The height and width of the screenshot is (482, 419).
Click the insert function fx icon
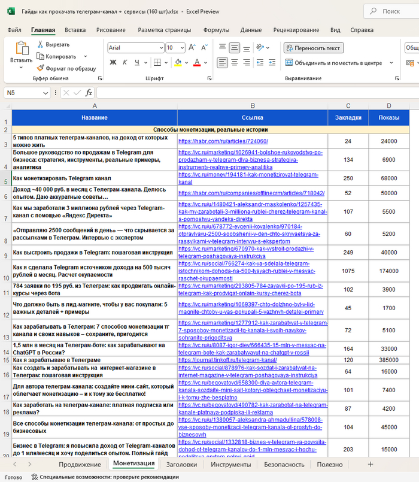point(89,93)
